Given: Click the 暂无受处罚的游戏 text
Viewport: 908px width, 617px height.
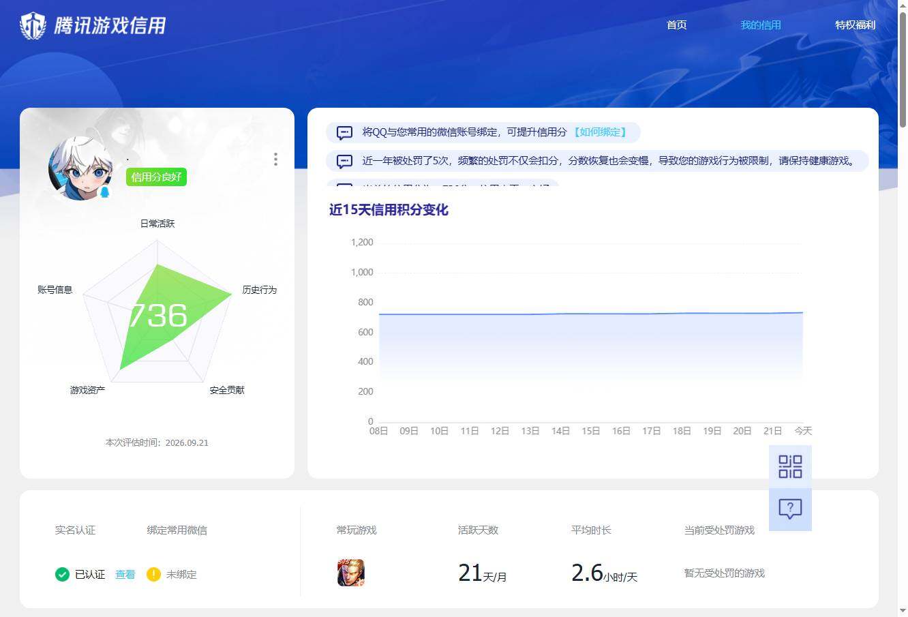Looking at the screenshot, I should [725, 573].
